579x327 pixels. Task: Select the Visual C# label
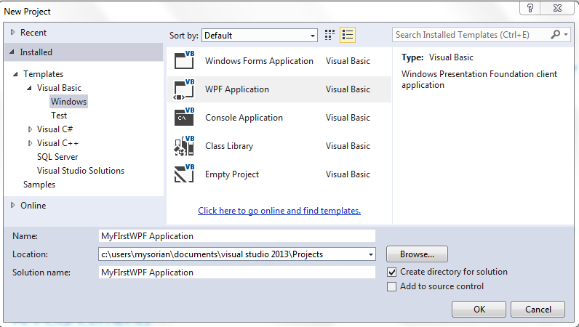tap(55, 129)
